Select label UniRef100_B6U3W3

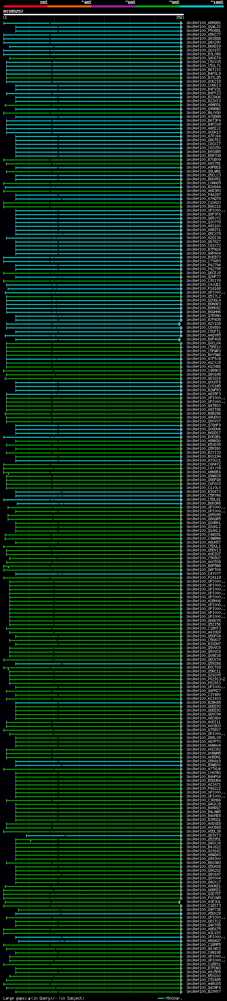click(204, 862)
